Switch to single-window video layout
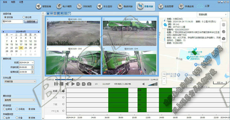The height and width of the screenshot is (120, 230). (48, 13)
